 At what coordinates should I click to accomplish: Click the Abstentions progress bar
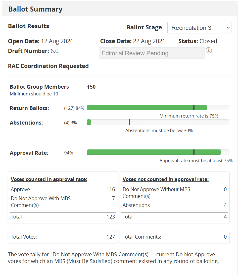pyautogui.click(x=158, y=122)
